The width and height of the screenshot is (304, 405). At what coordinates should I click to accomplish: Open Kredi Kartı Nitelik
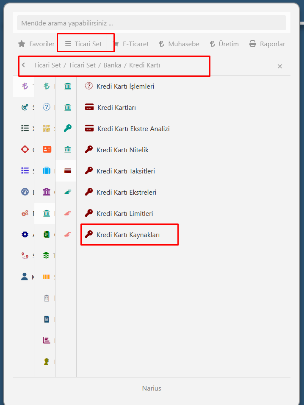coord(117,150)
